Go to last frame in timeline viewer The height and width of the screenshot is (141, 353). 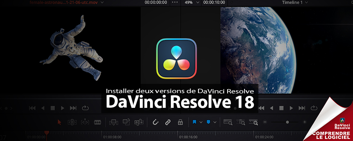click(302, 108)
